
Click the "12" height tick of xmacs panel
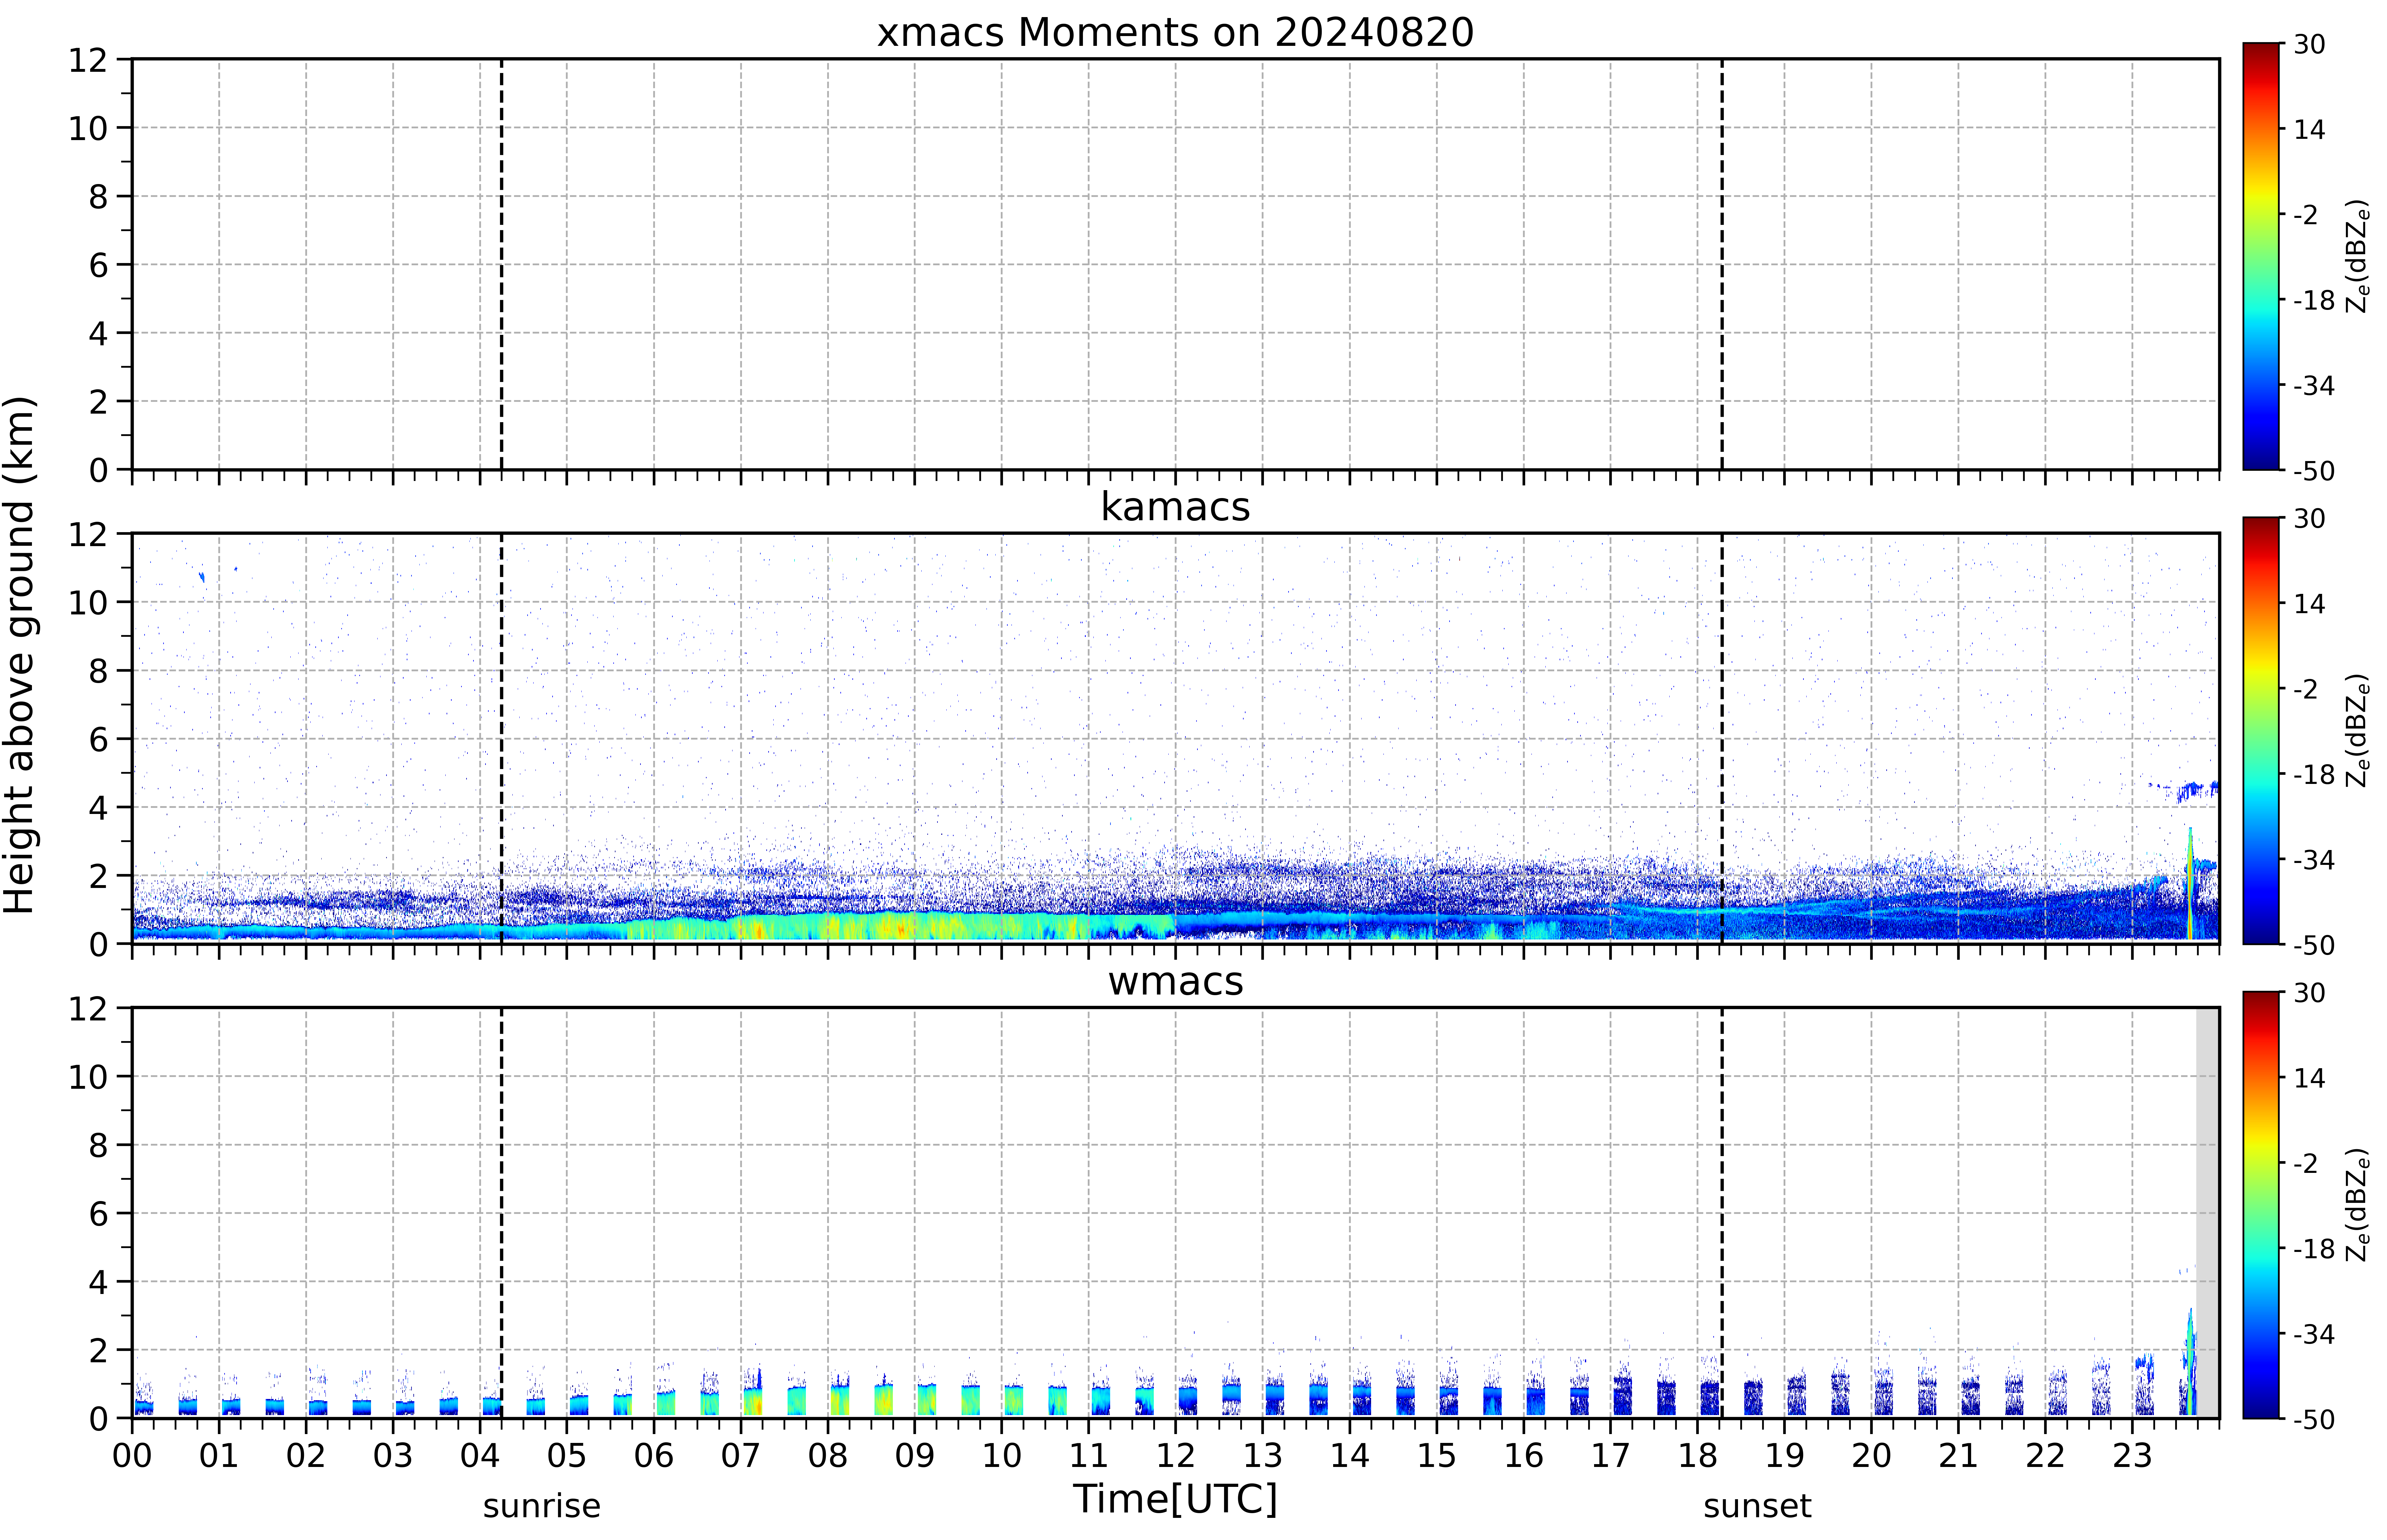coord(88,60)
